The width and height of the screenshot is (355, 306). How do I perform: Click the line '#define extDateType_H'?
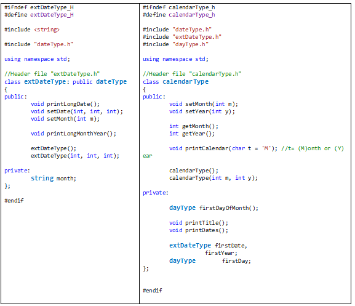click(x=39, y=15)
